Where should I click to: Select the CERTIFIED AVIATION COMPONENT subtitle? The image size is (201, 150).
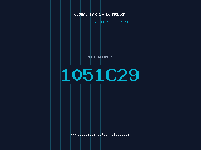100,22
